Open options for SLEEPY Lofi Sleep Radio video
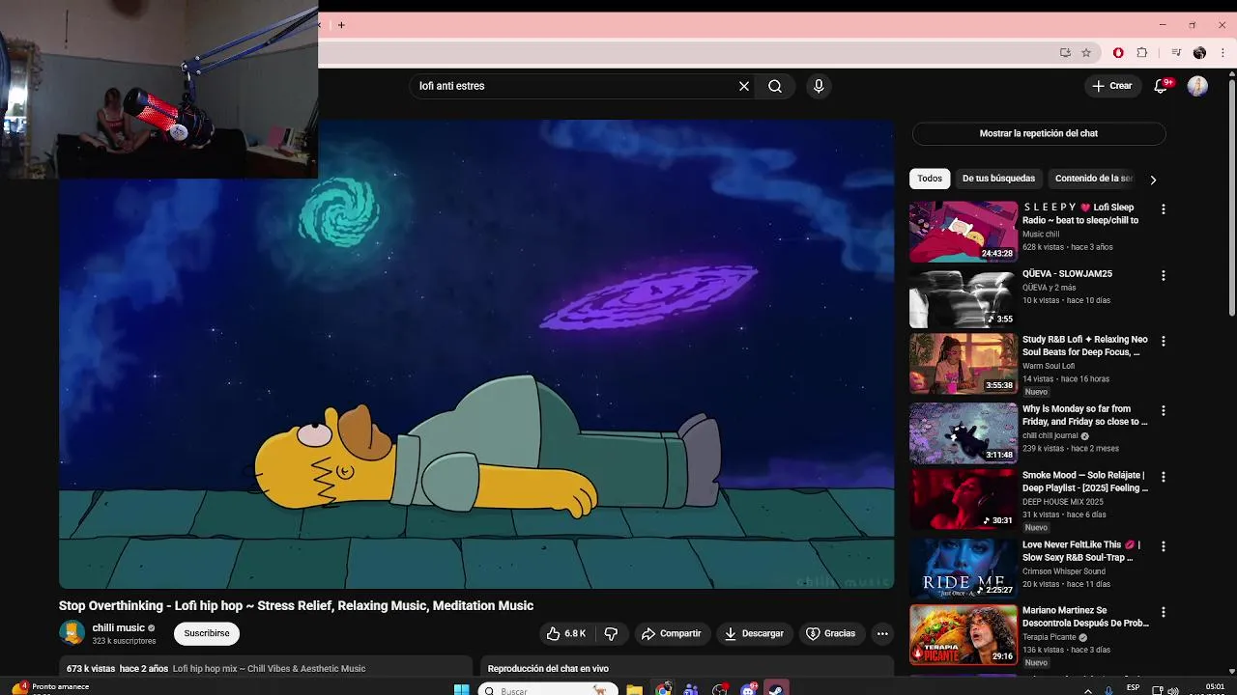Image resolution: width=1237 pixels, height=695 pixels. point(1164,208)
